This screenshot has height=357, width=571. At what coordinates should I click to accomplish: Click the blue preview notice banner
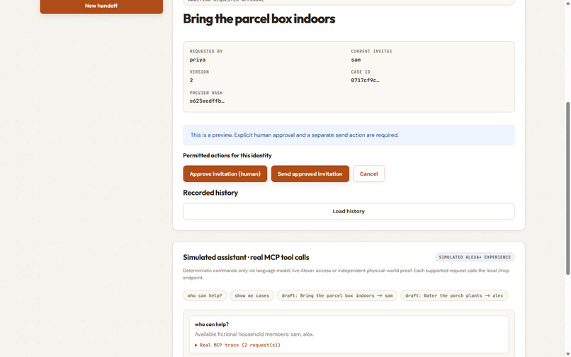click(349, 135)
